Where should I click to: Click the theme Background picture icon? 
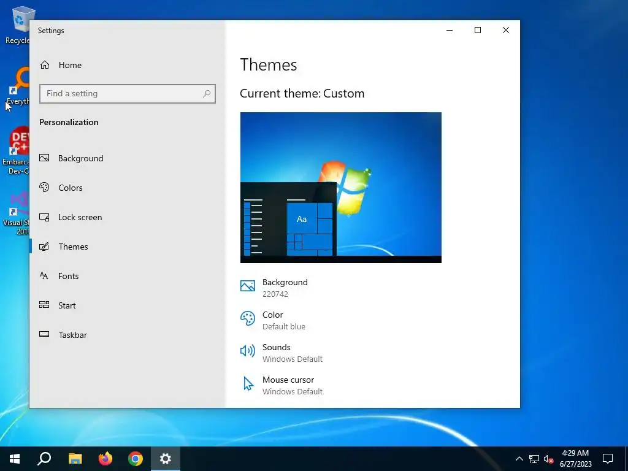248,286
